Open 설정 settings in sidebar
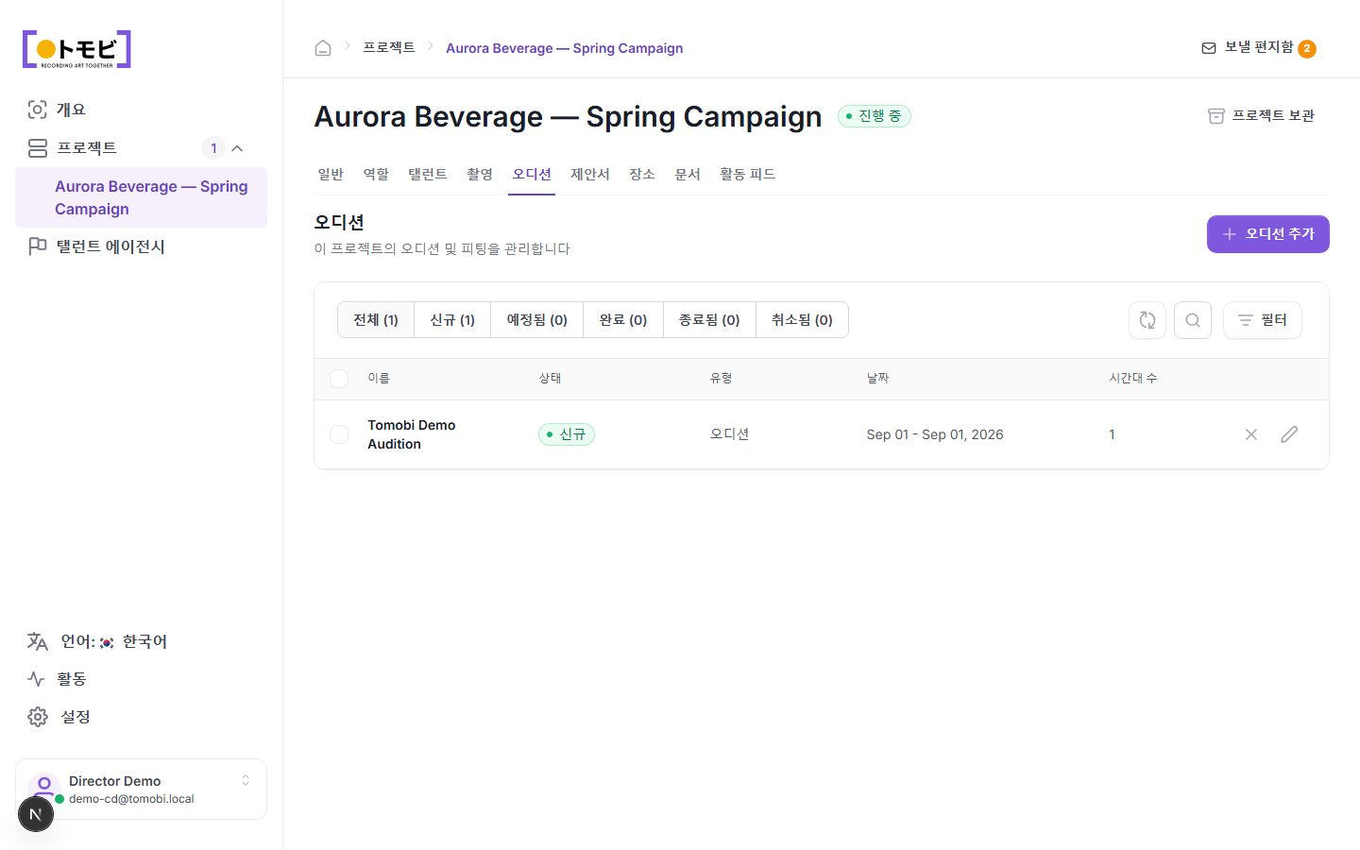The width and height of the screenshot is (1360, 850). 141,717
